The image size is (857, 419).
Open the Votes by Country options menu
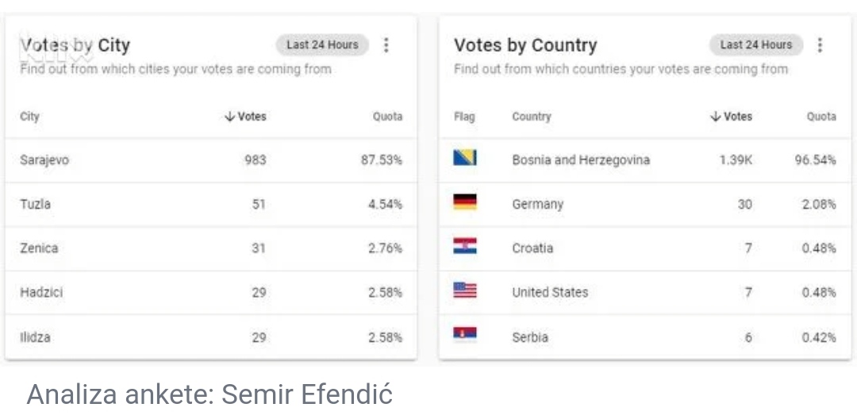(x=819, y=44)
